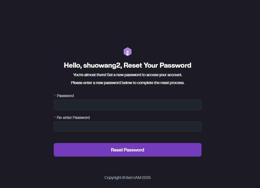
Task: Click the Re-enter Password field label
Action: point(73,118)
